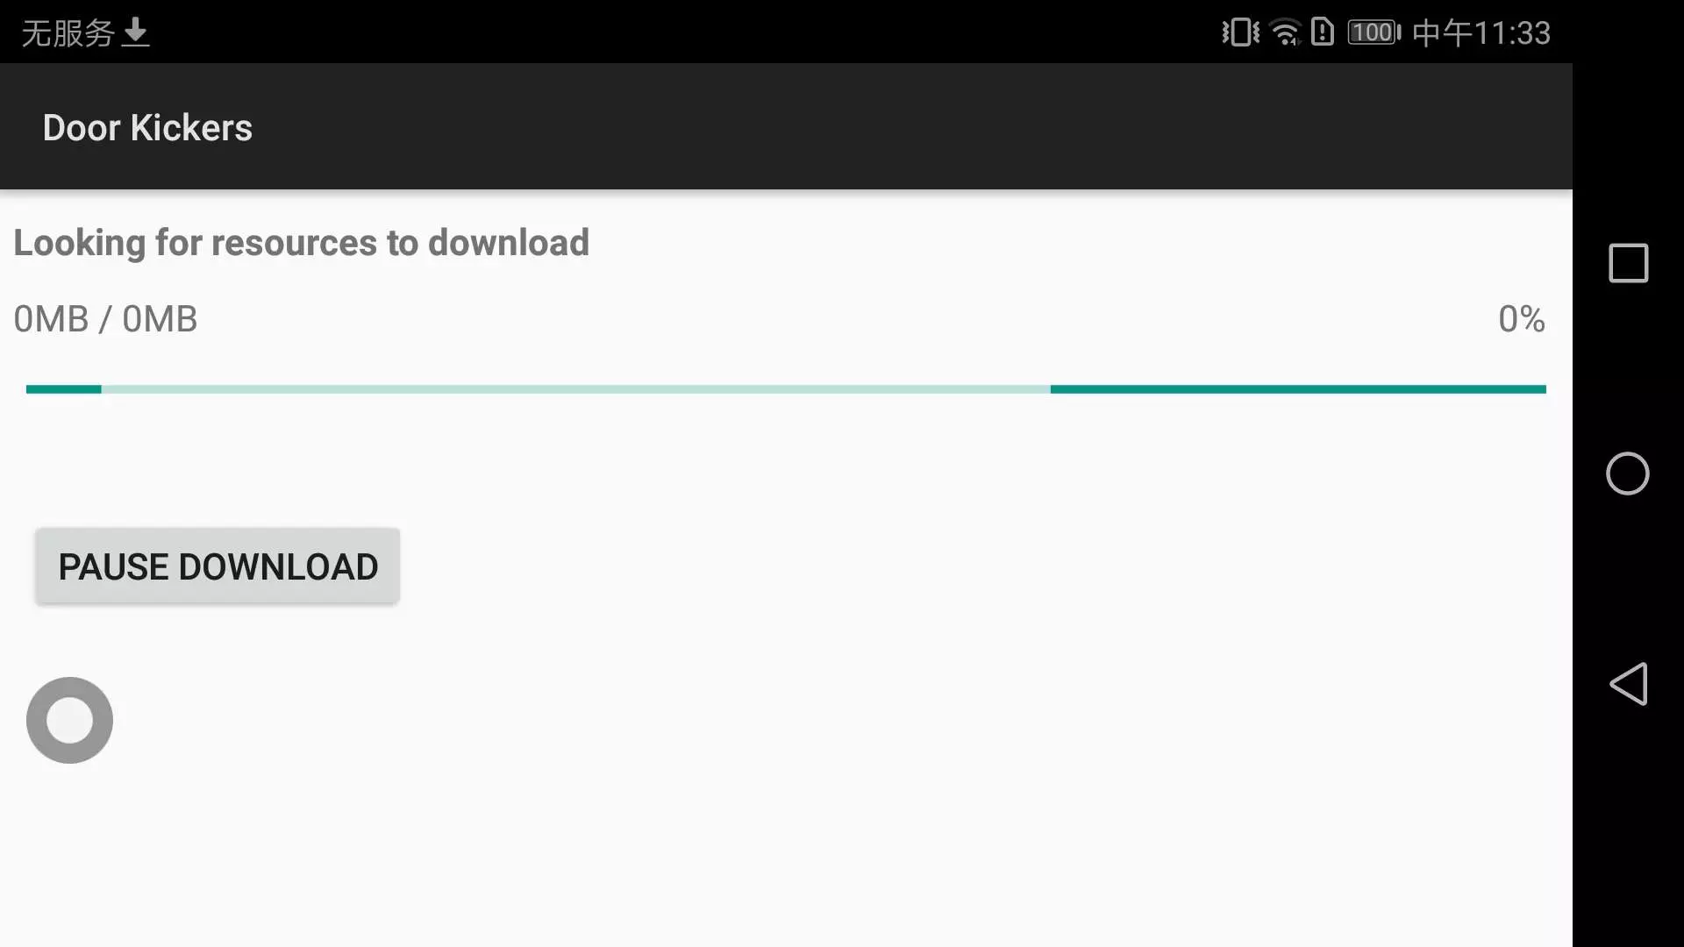Tap the 0% progress percentage text
Viewport: 1684px width, 947px height.
coord(1522,319)
